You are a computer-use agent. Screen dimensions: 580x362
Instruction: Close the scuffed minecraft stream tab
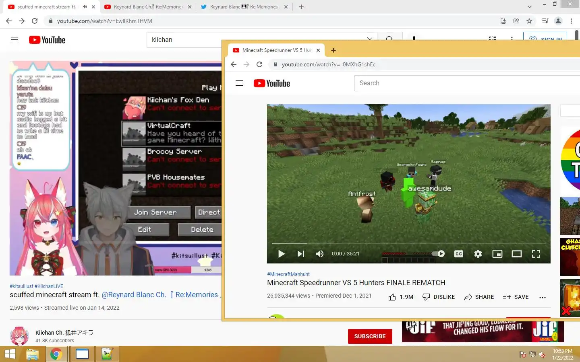[93, 7]
